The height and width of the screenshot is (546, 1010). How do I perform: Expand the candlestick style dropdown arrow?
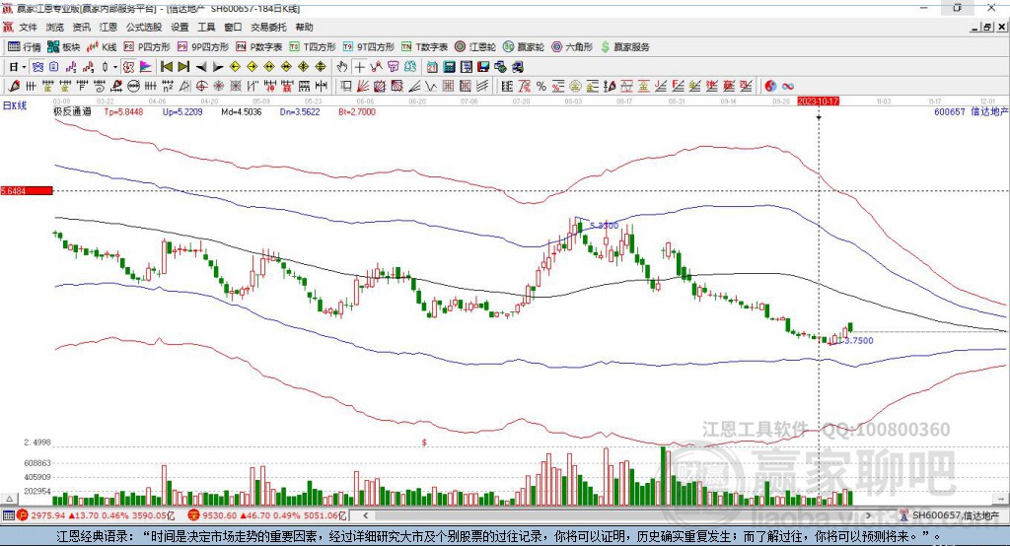(x=115, y=67)
